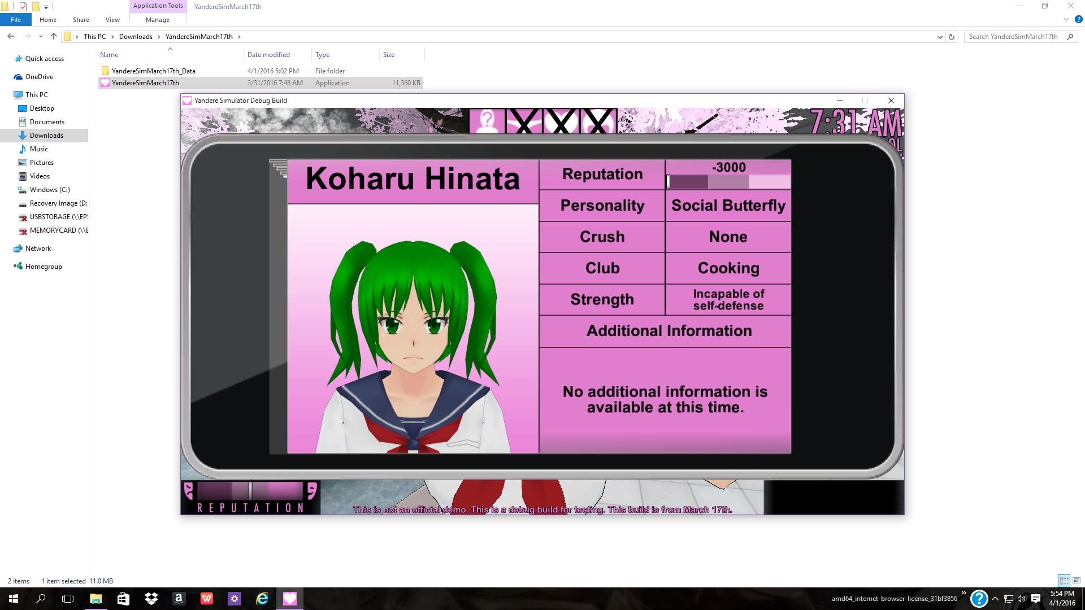Screen dimensions: 1085x610
Task: Refresh the YandereSimMarch17th folder view
Action: pos(952,37)
